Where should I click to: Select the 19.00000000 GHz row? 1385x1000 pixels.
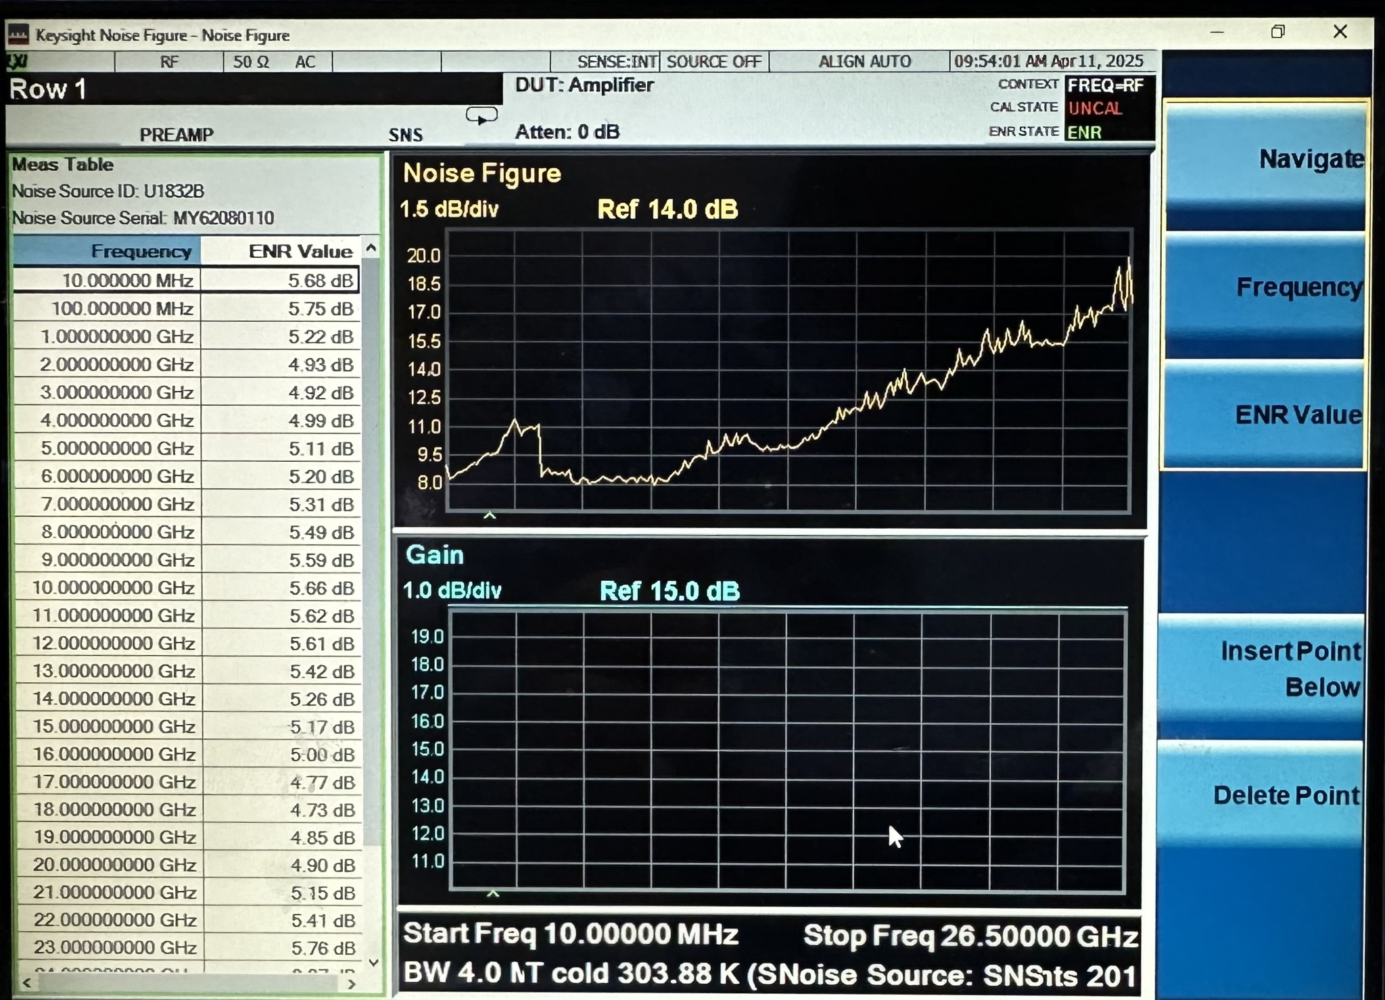[187, 837]
